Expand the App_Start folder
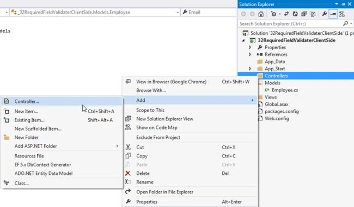Viewport: 354px width, 207px height. 250,69
